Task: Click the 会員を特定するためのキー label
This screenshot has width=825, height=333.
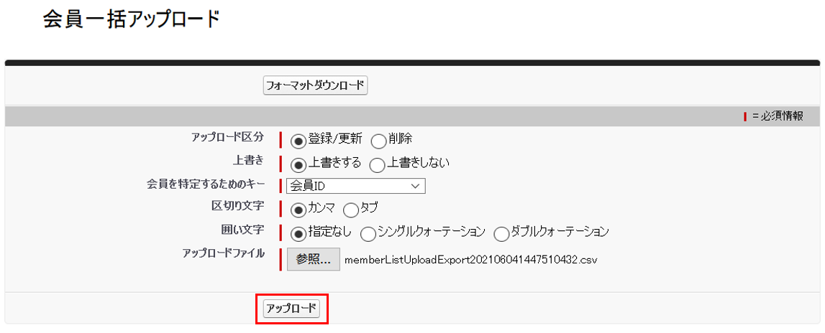Action: click(206, 184)
